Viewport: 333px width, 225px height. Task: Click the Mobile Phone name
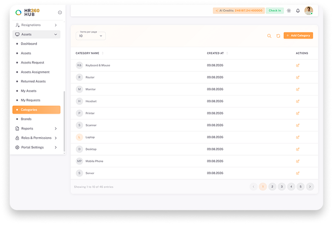(x=94, y=161)
